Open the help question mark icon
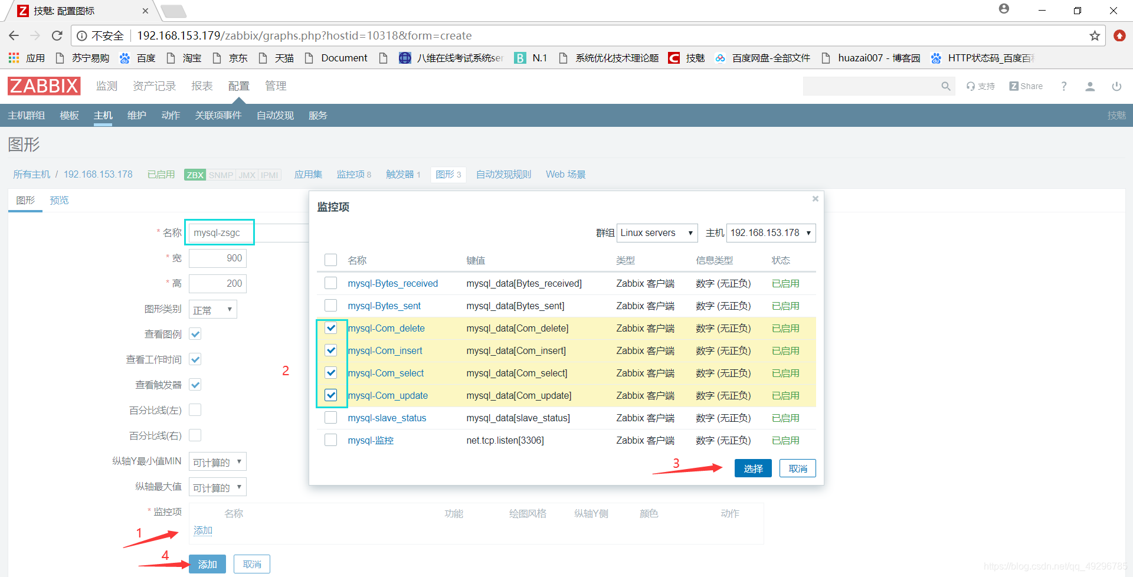The width and height of the screenshot is (1133, 577). [1064, 86]
